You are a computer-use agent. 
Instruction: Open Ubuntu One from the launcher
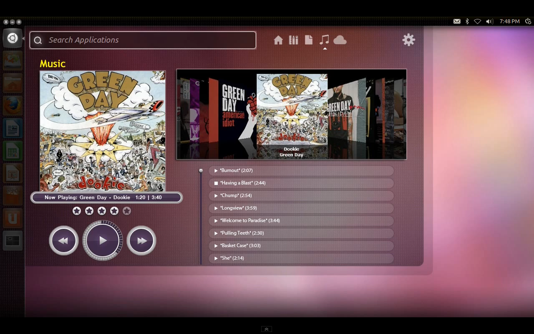[x=13, y=218]
